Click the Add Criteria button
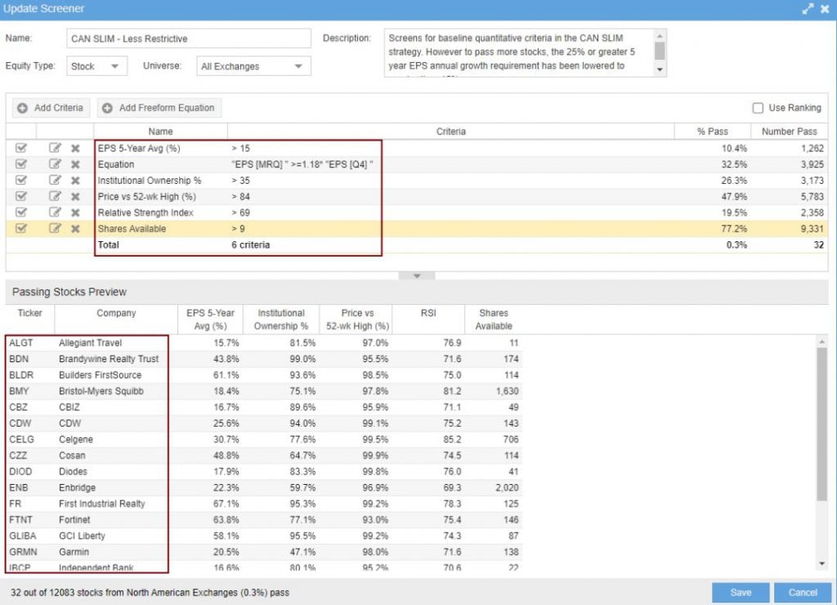837x605 pixels. coord(51,108)
